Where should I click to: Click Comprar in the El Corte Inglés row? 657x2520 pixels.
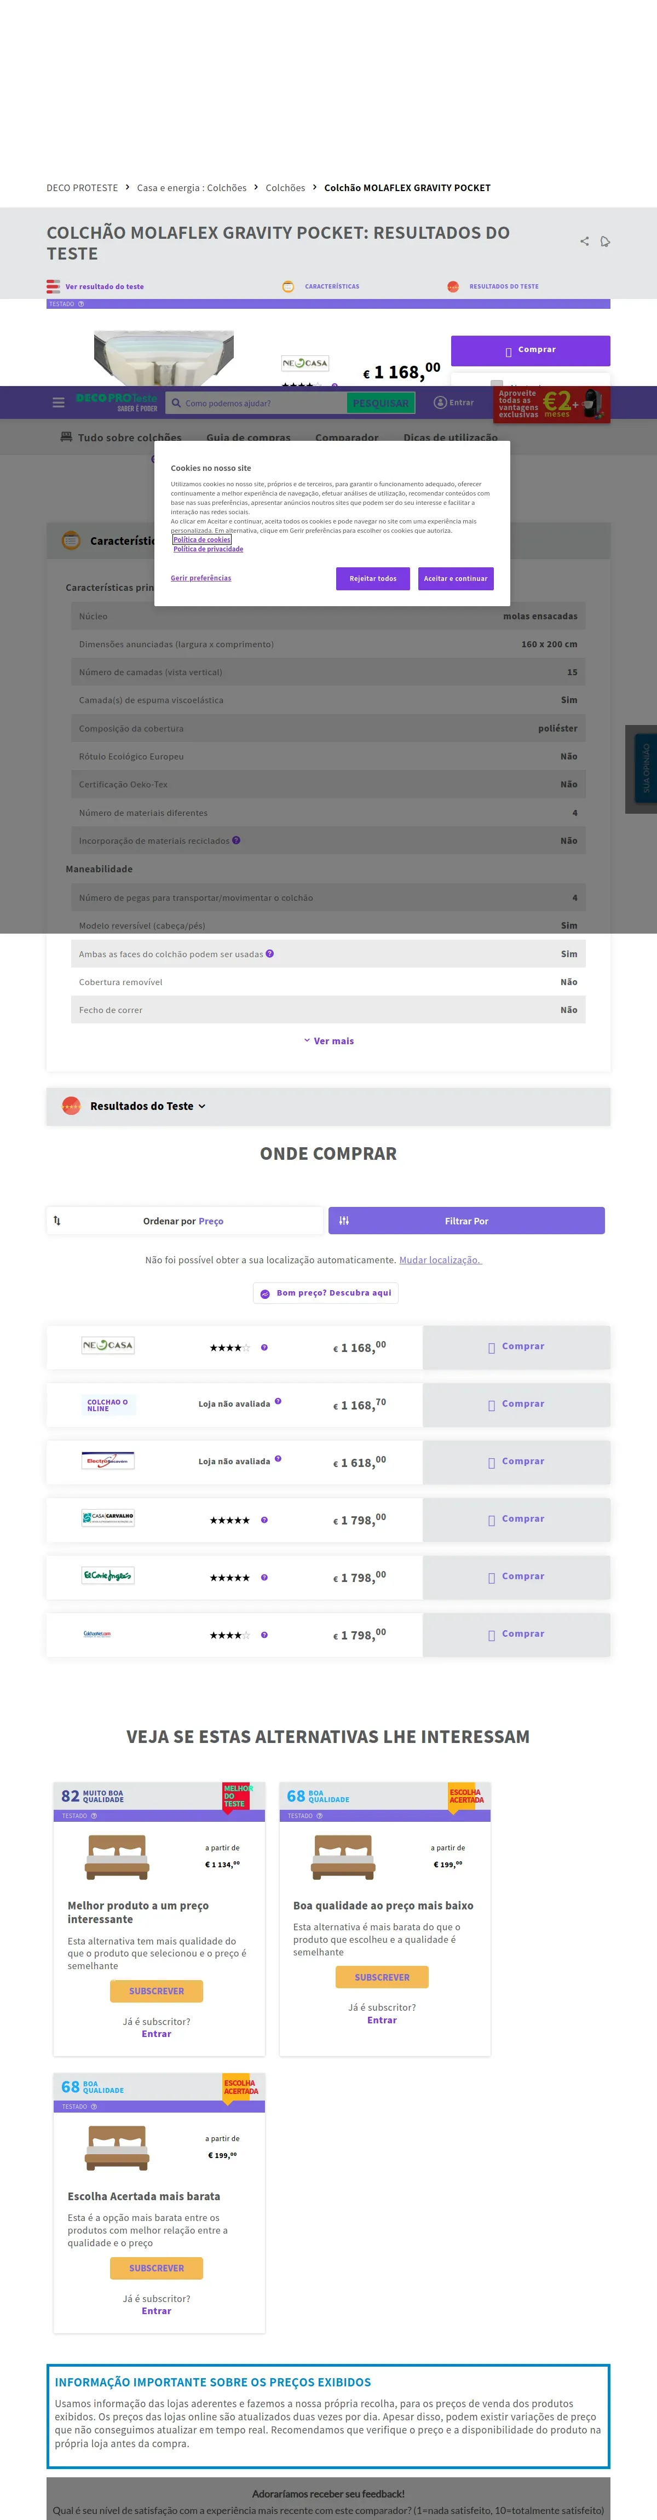point(516,1577)
